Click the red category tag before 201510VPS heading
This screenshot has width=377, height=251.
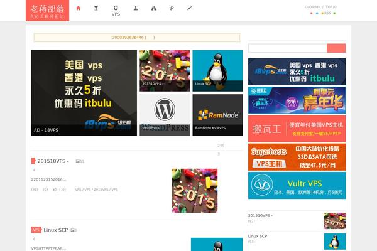[x=33, y=161]
